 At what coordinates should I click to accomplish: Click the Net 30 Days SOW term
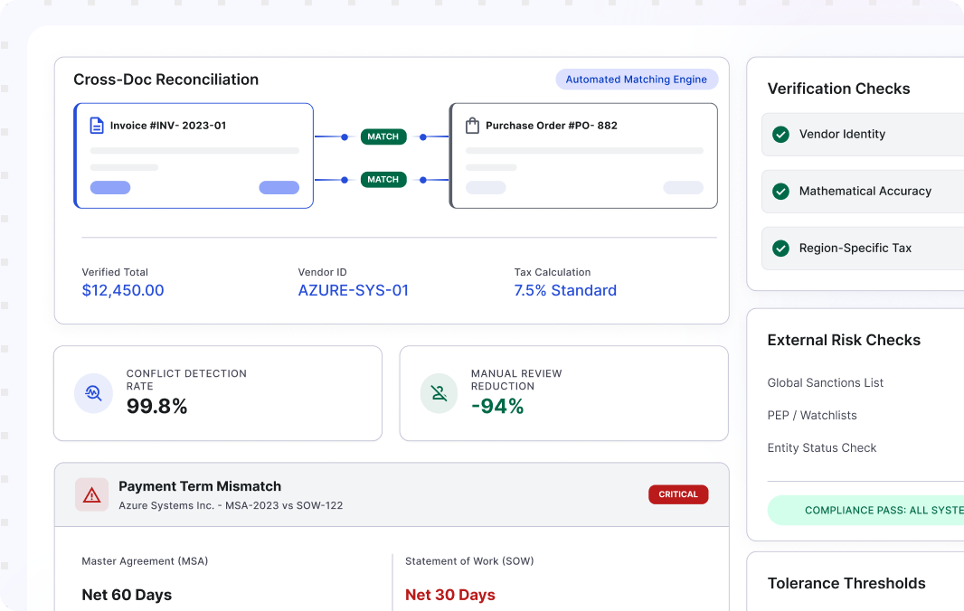point(450,595)
